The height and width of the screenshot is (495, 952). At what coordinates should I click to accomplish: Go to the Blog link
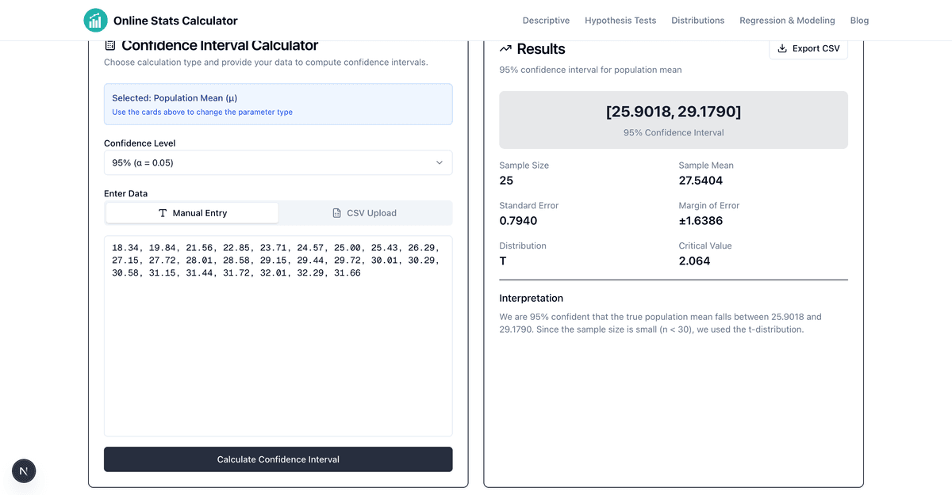point(859,21)
